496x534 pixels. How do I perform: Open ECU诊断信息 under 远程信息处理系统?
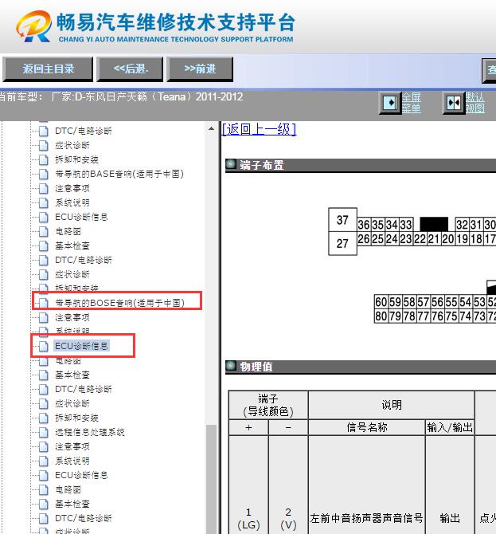pos(81,476)
